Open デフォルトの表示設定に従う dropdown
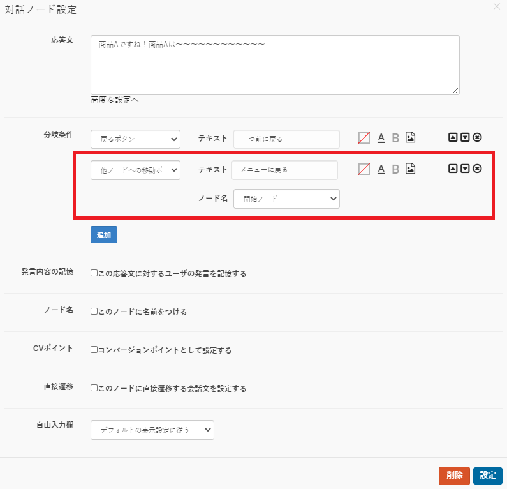The image size is (507, 489). [x=152, y=430]
